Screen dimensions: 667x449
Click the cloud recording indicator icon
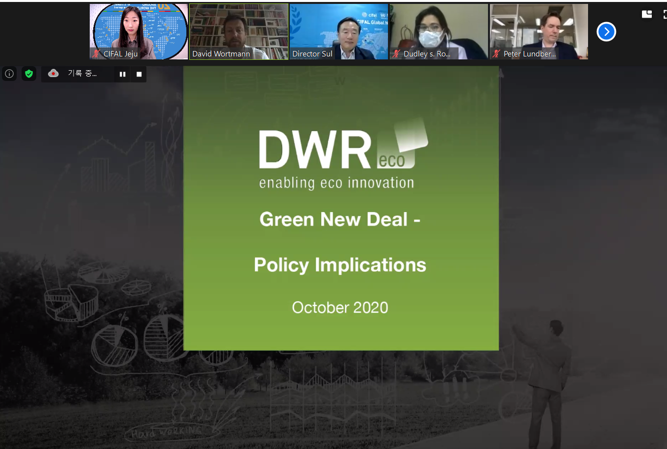53,74
